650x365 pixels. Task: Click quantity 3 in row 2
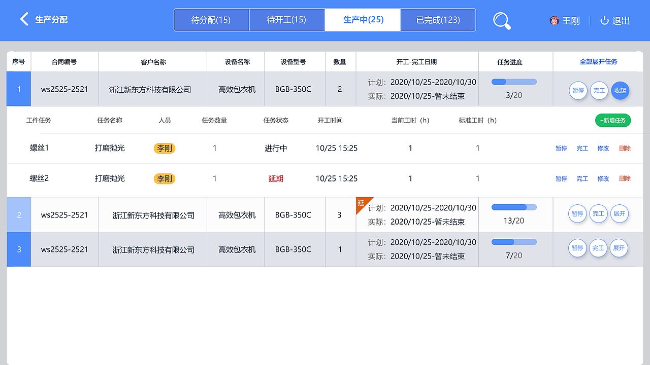pos(340,215)
